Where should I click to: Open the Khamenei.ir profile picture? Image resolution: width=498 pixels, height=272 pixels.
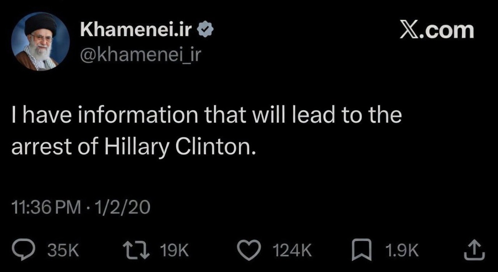click(40, 41)
